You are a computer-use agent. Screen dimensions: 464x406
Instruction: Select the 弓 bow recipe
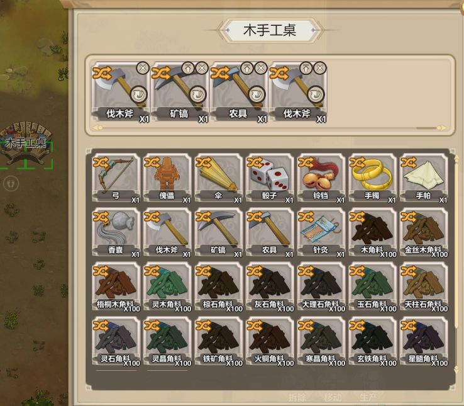pyautogui.click(x=116, y=178)
